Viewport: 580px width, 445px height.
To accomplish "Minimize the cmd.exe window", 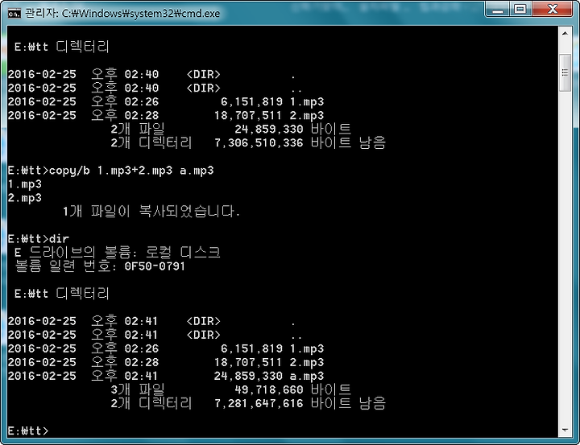I will click(x=499, y=9).
